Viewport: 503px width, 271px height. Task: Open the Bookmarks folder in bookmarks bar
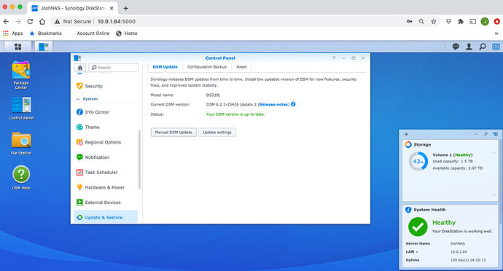(46, 34)
